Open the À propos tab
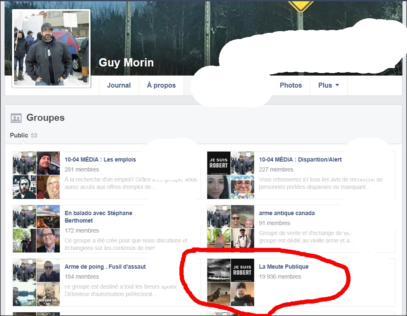This screenshot has height=316, width=407. pyautogui.click(x=161, y=86)
